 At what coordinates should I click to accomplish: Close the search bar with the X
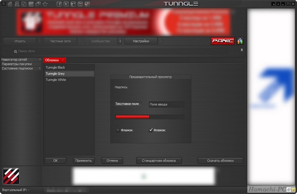(242, 50)
